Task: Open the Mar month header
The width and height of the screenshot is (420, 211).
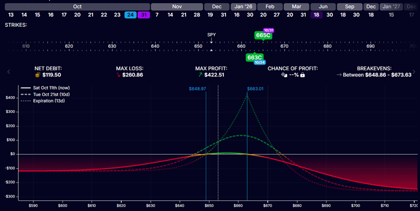Action: point(297,6)
